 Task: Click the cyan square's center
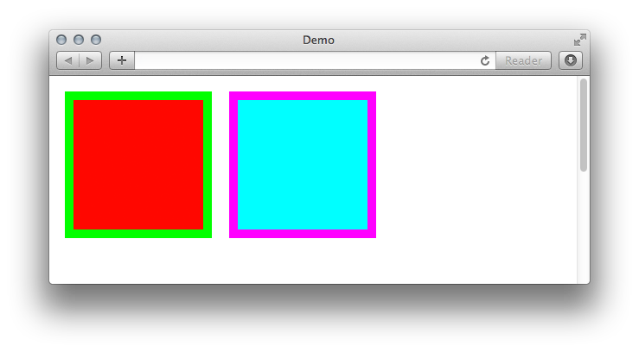[303, 165]
